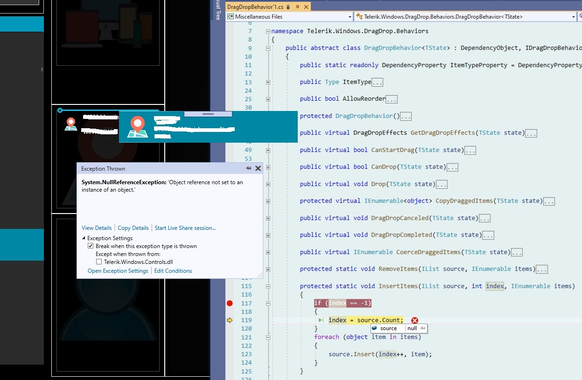The width and height of the screenshot is (582, 380).
Task: Click the map pin icon in the teal dragged item
Action: click(137, 127)
